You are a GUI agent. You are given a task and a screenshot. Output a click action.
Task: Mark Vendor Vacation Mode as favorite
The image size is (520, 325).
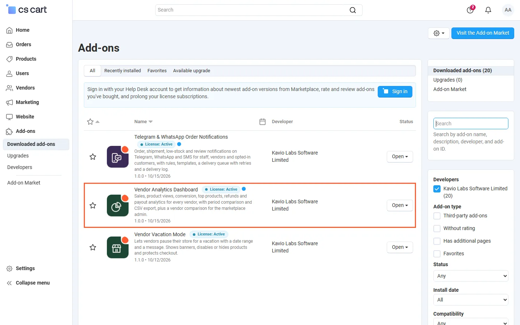click(x=93, y=247)
